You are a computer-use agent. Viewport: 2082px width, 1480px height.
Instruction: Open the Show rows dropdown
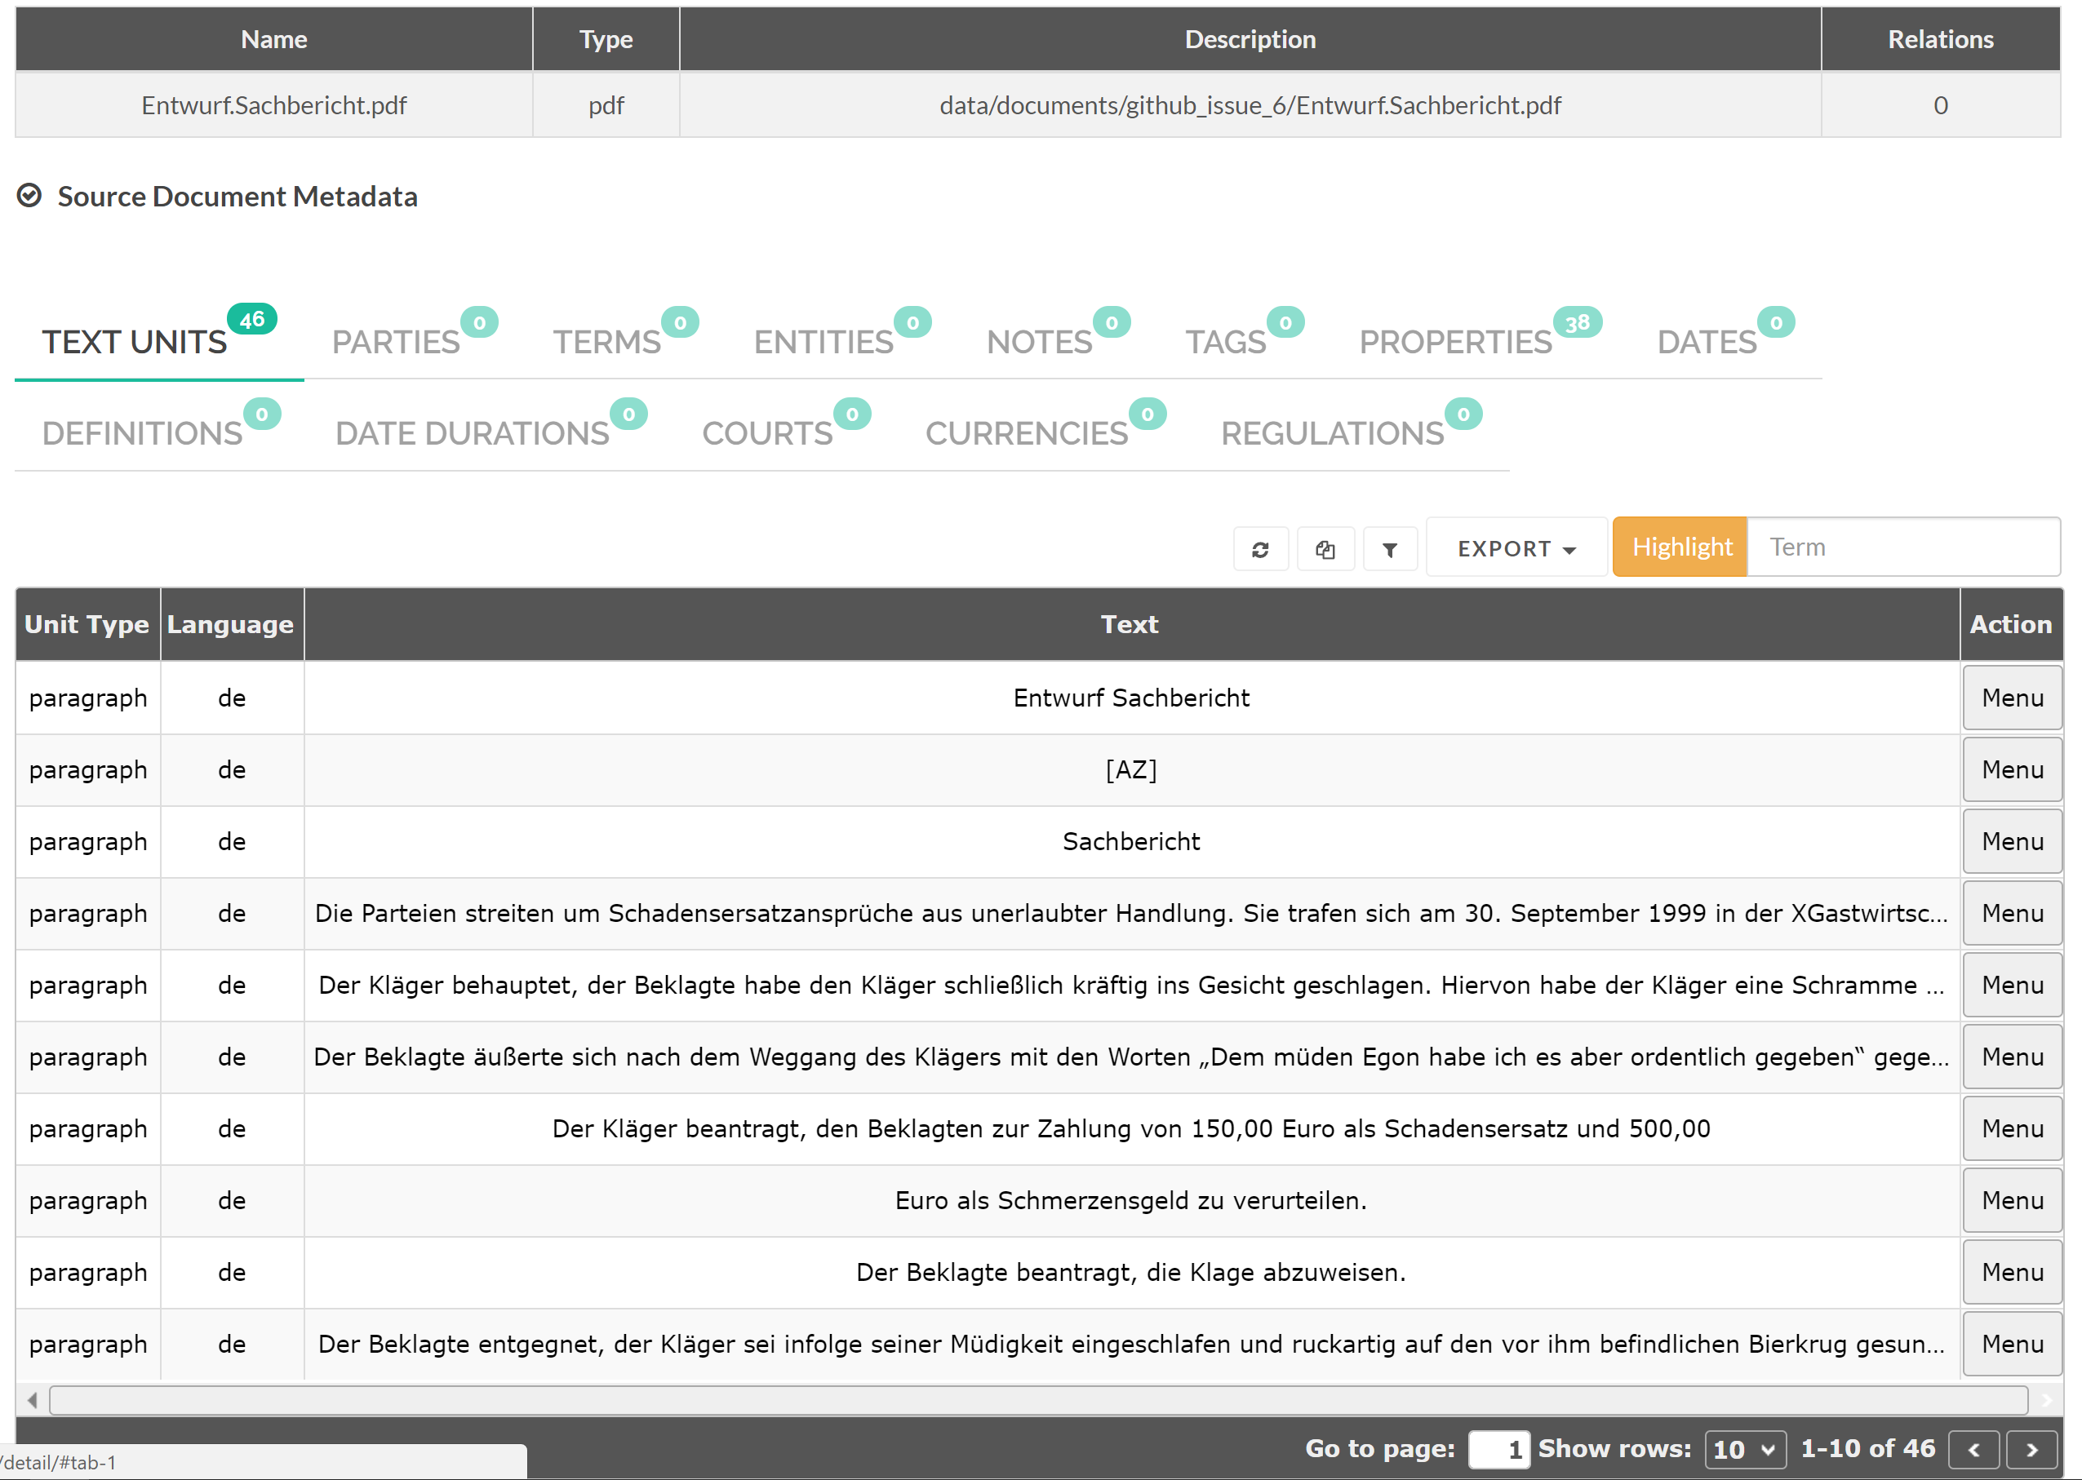click(1744, 1449)
